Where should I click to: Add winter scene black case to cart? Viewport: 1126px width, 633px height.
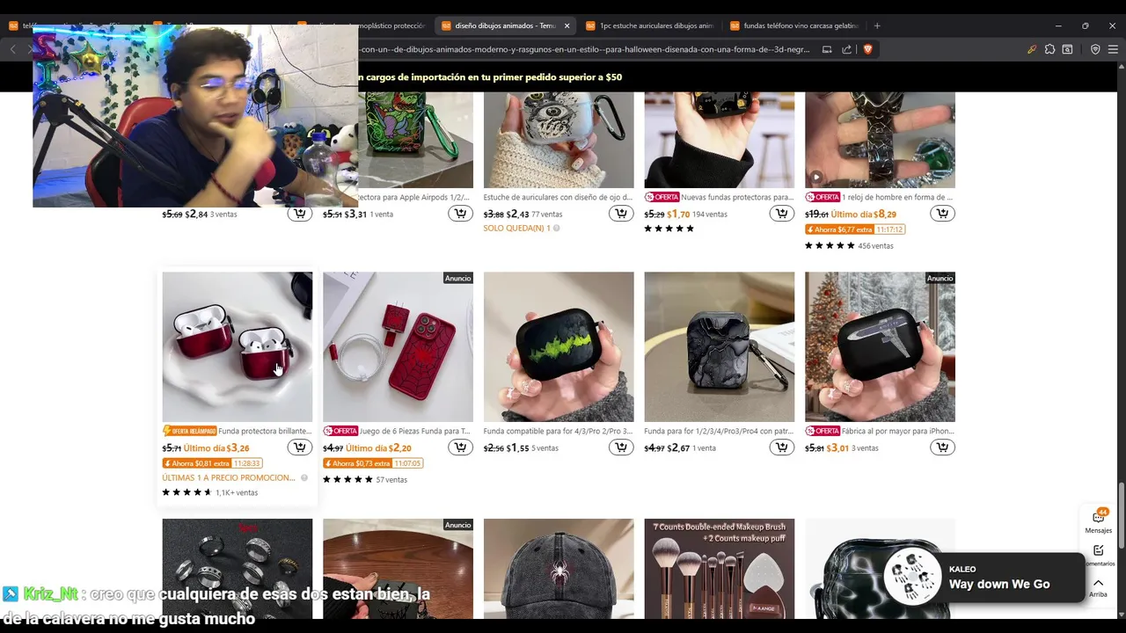coord(942,447)
